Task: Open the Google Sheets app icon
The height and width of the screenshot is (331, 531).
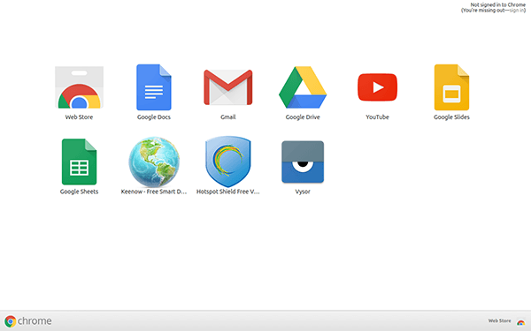Action: tap(80, 162)
